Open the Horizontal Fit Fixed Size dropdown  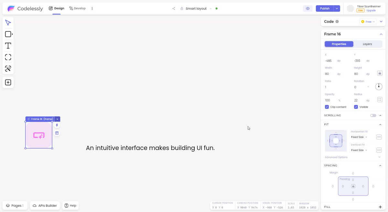pyautogui.click(x=359, y=137)
